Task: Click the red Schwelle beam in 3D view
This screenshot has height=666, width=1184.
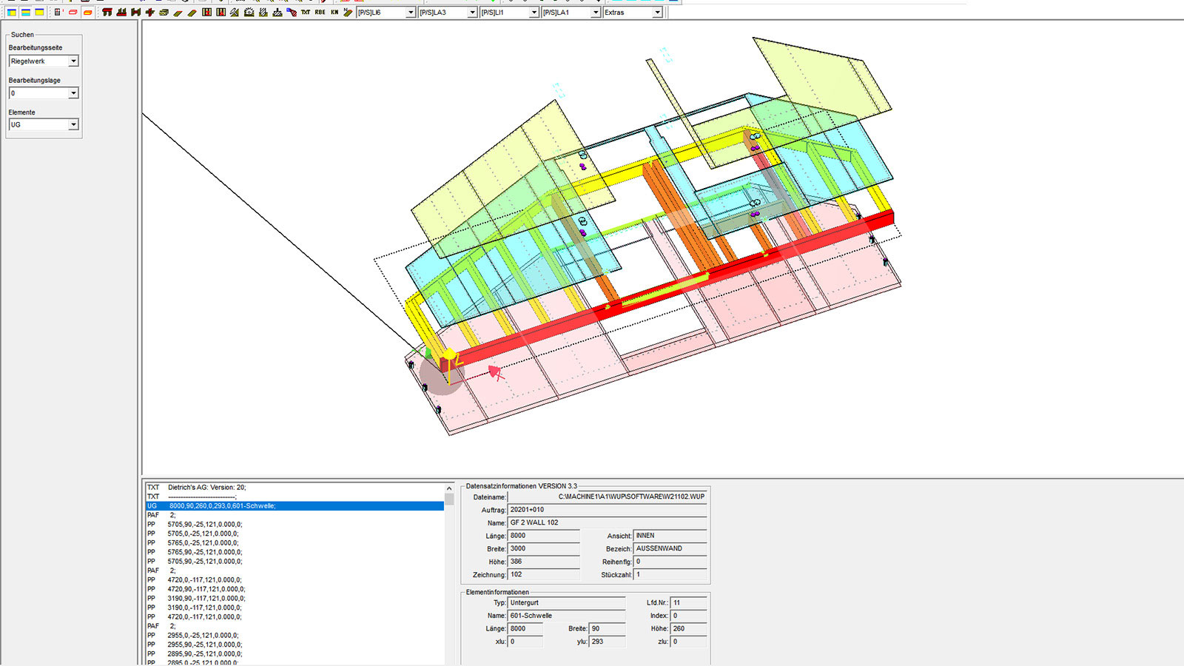Action: tap(666, 290)
